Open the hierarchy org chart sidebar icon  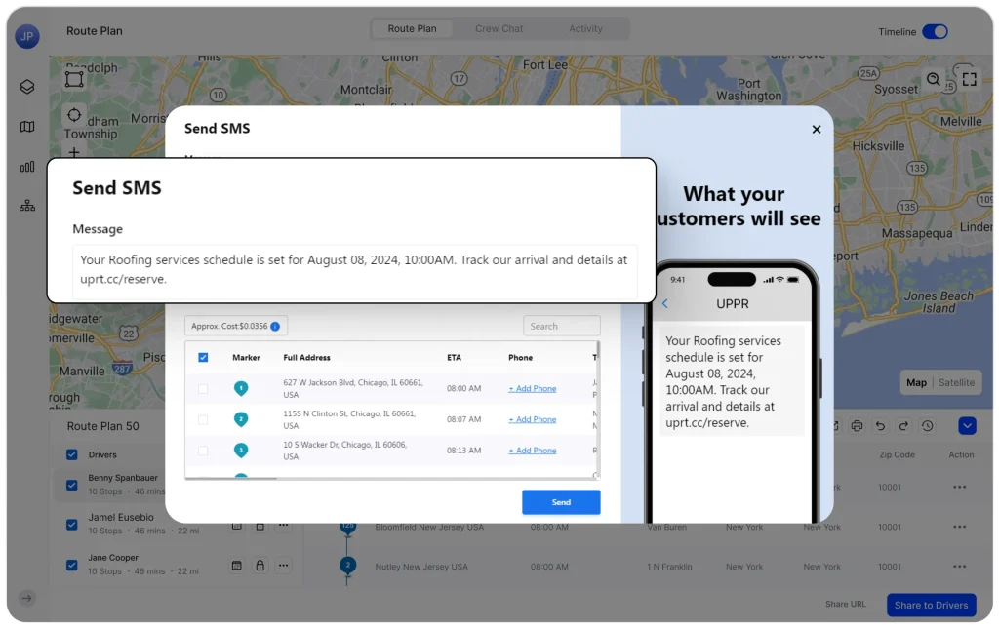point(26,206)
